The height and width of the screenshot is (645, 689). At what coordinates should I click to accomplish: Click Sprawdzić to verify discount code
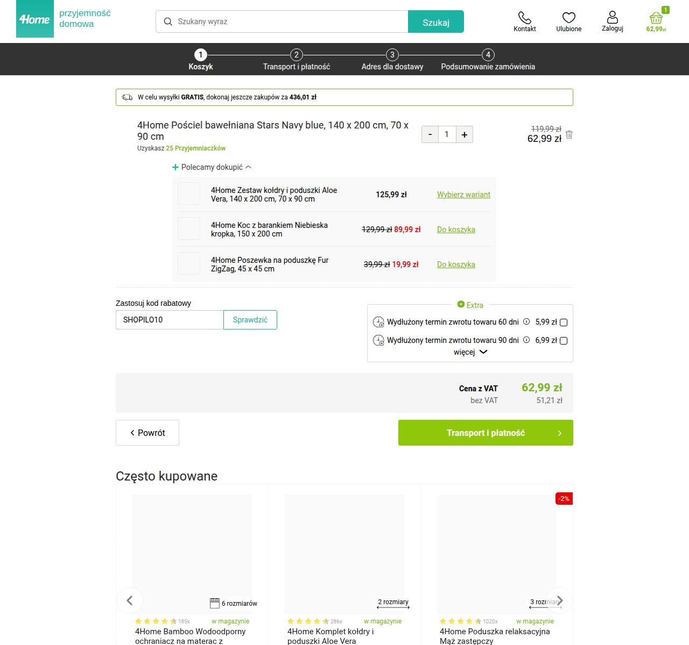pyautogui.click(x=250, y=320)
